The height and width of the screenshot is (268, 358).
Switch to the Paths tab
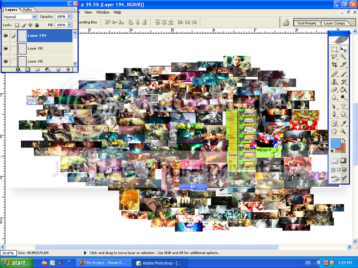27,9
